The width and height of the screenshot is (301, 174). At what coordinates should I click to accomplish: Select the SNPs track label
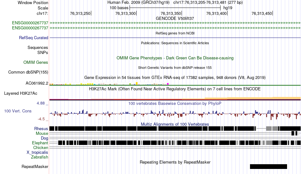click(43, 52)
